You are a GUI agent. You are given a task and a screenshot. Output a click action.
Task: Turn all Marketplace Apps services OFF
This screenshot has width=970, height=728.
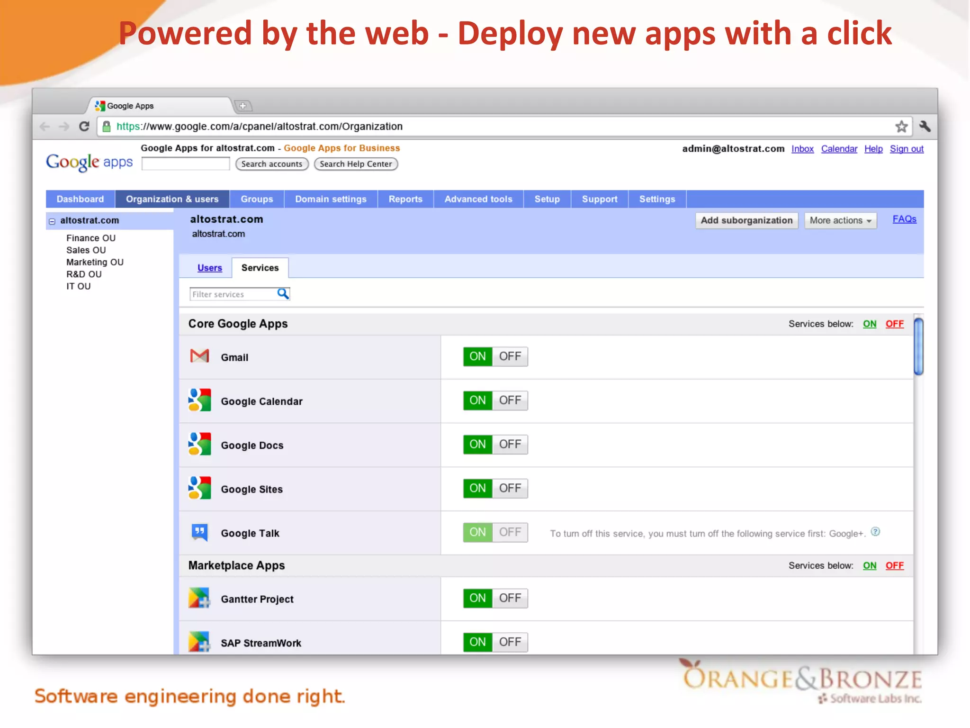tap(895, 565)
